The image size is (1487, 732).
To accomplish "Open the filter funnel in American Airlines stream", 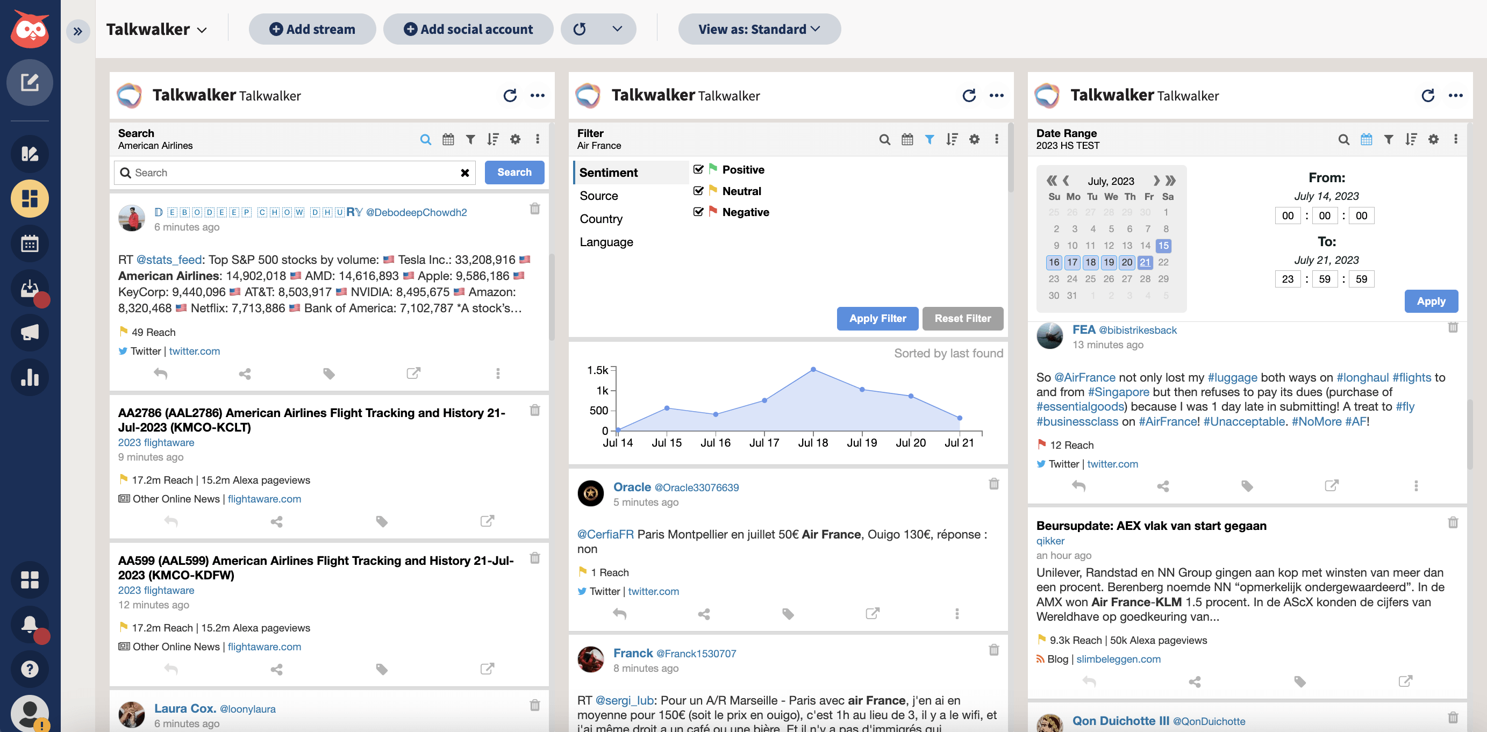I will point(470,139).
